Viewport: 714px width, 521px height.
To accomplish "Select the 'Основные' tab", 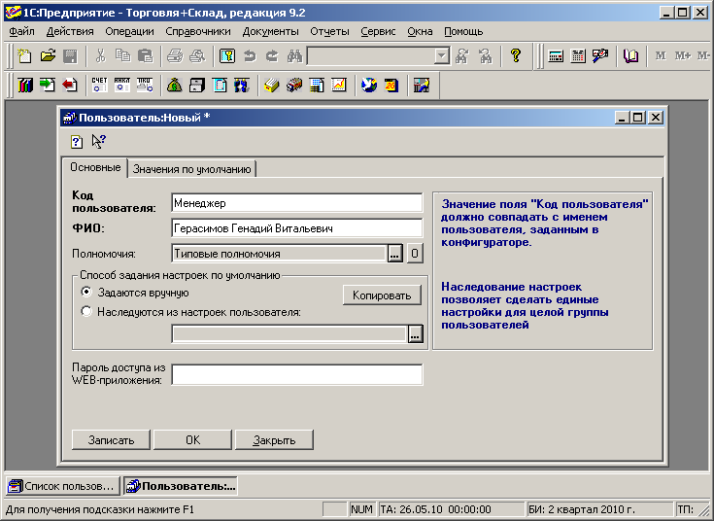I will click(x=95, y=167).
